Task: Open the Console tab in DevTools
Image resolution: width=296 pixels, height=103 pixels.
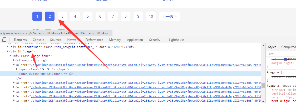Action: click(x=38, y=40)
